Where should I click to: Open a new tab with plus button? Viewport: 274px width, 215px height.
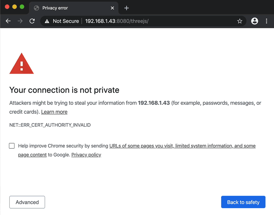[x=127, y=8]
